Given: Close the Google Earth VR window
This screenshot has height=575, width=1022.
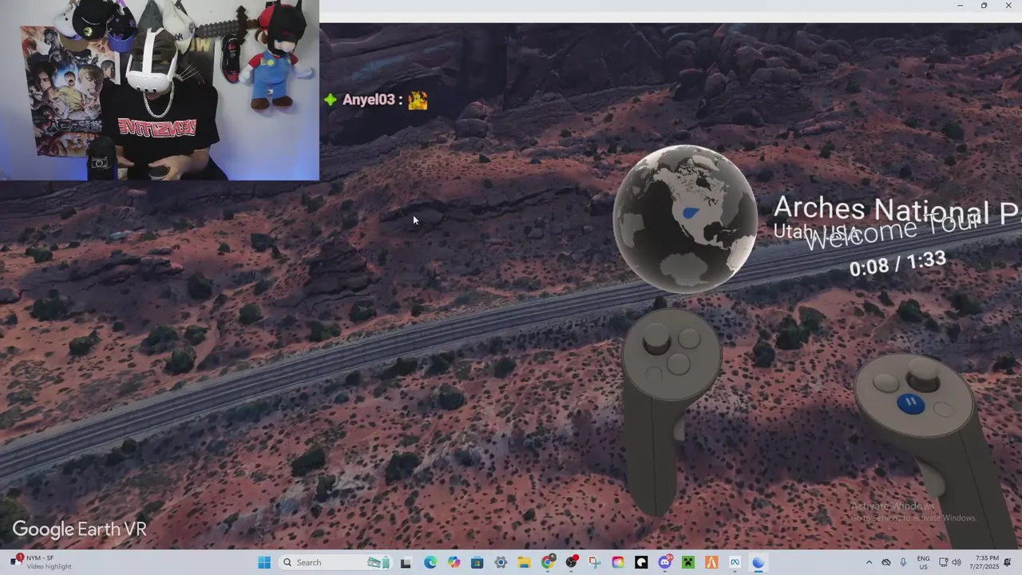Looking at the screenshot, I should [x=1008, y=6].
